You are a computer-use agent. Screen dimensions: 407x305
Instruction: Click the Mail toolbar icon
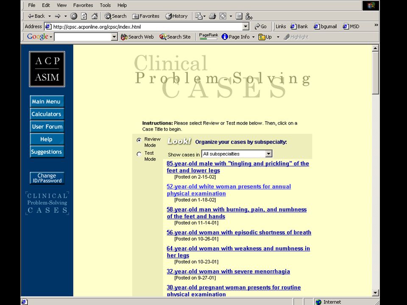pyautogui.click(x=199, y=16)
